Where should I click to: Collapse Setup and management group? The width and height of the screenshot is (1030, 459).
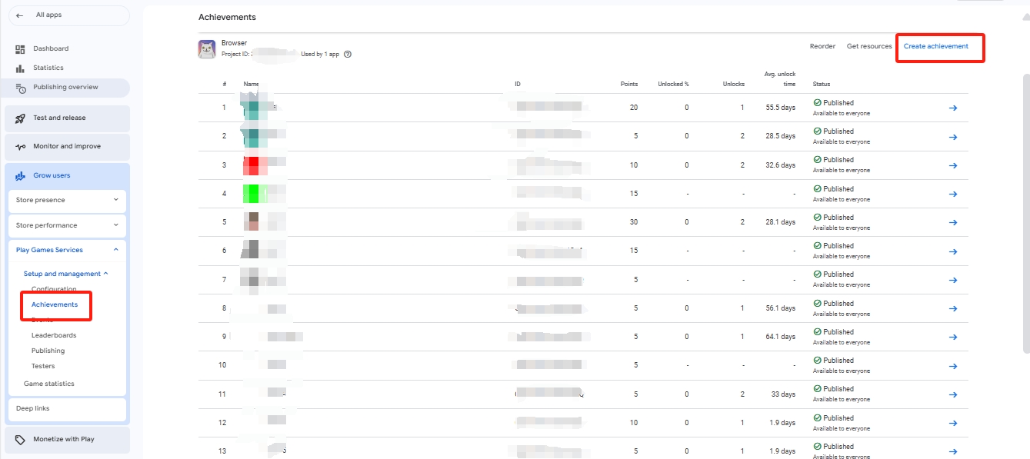point(65,274)
